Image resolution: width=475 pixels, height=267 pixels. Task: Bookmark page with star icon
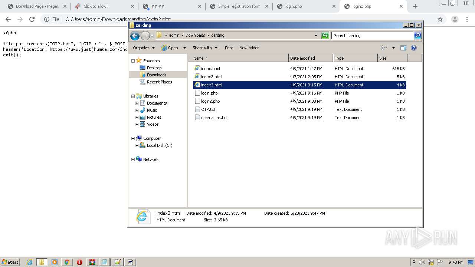440,19
